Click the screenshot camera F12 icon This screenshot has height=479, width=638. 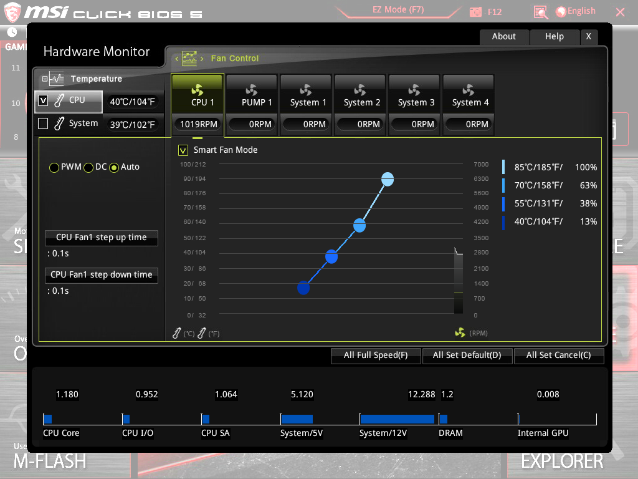pyautogui.click(x=475, y=12)
